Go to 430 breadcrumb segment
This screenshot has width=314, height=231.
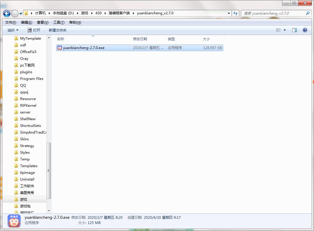98,13
